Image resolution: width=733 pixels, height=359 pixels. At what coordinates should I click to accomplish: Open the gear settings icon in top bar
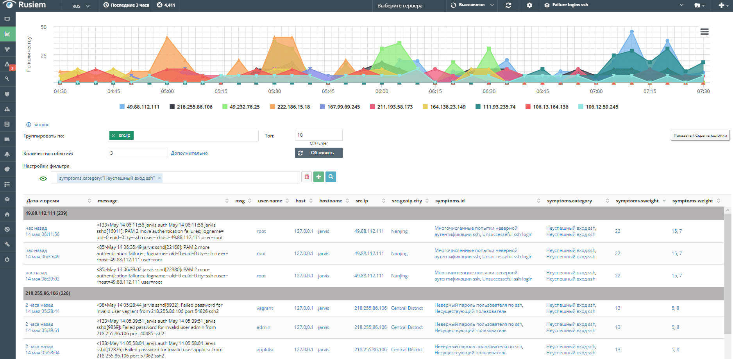(529, 5)
